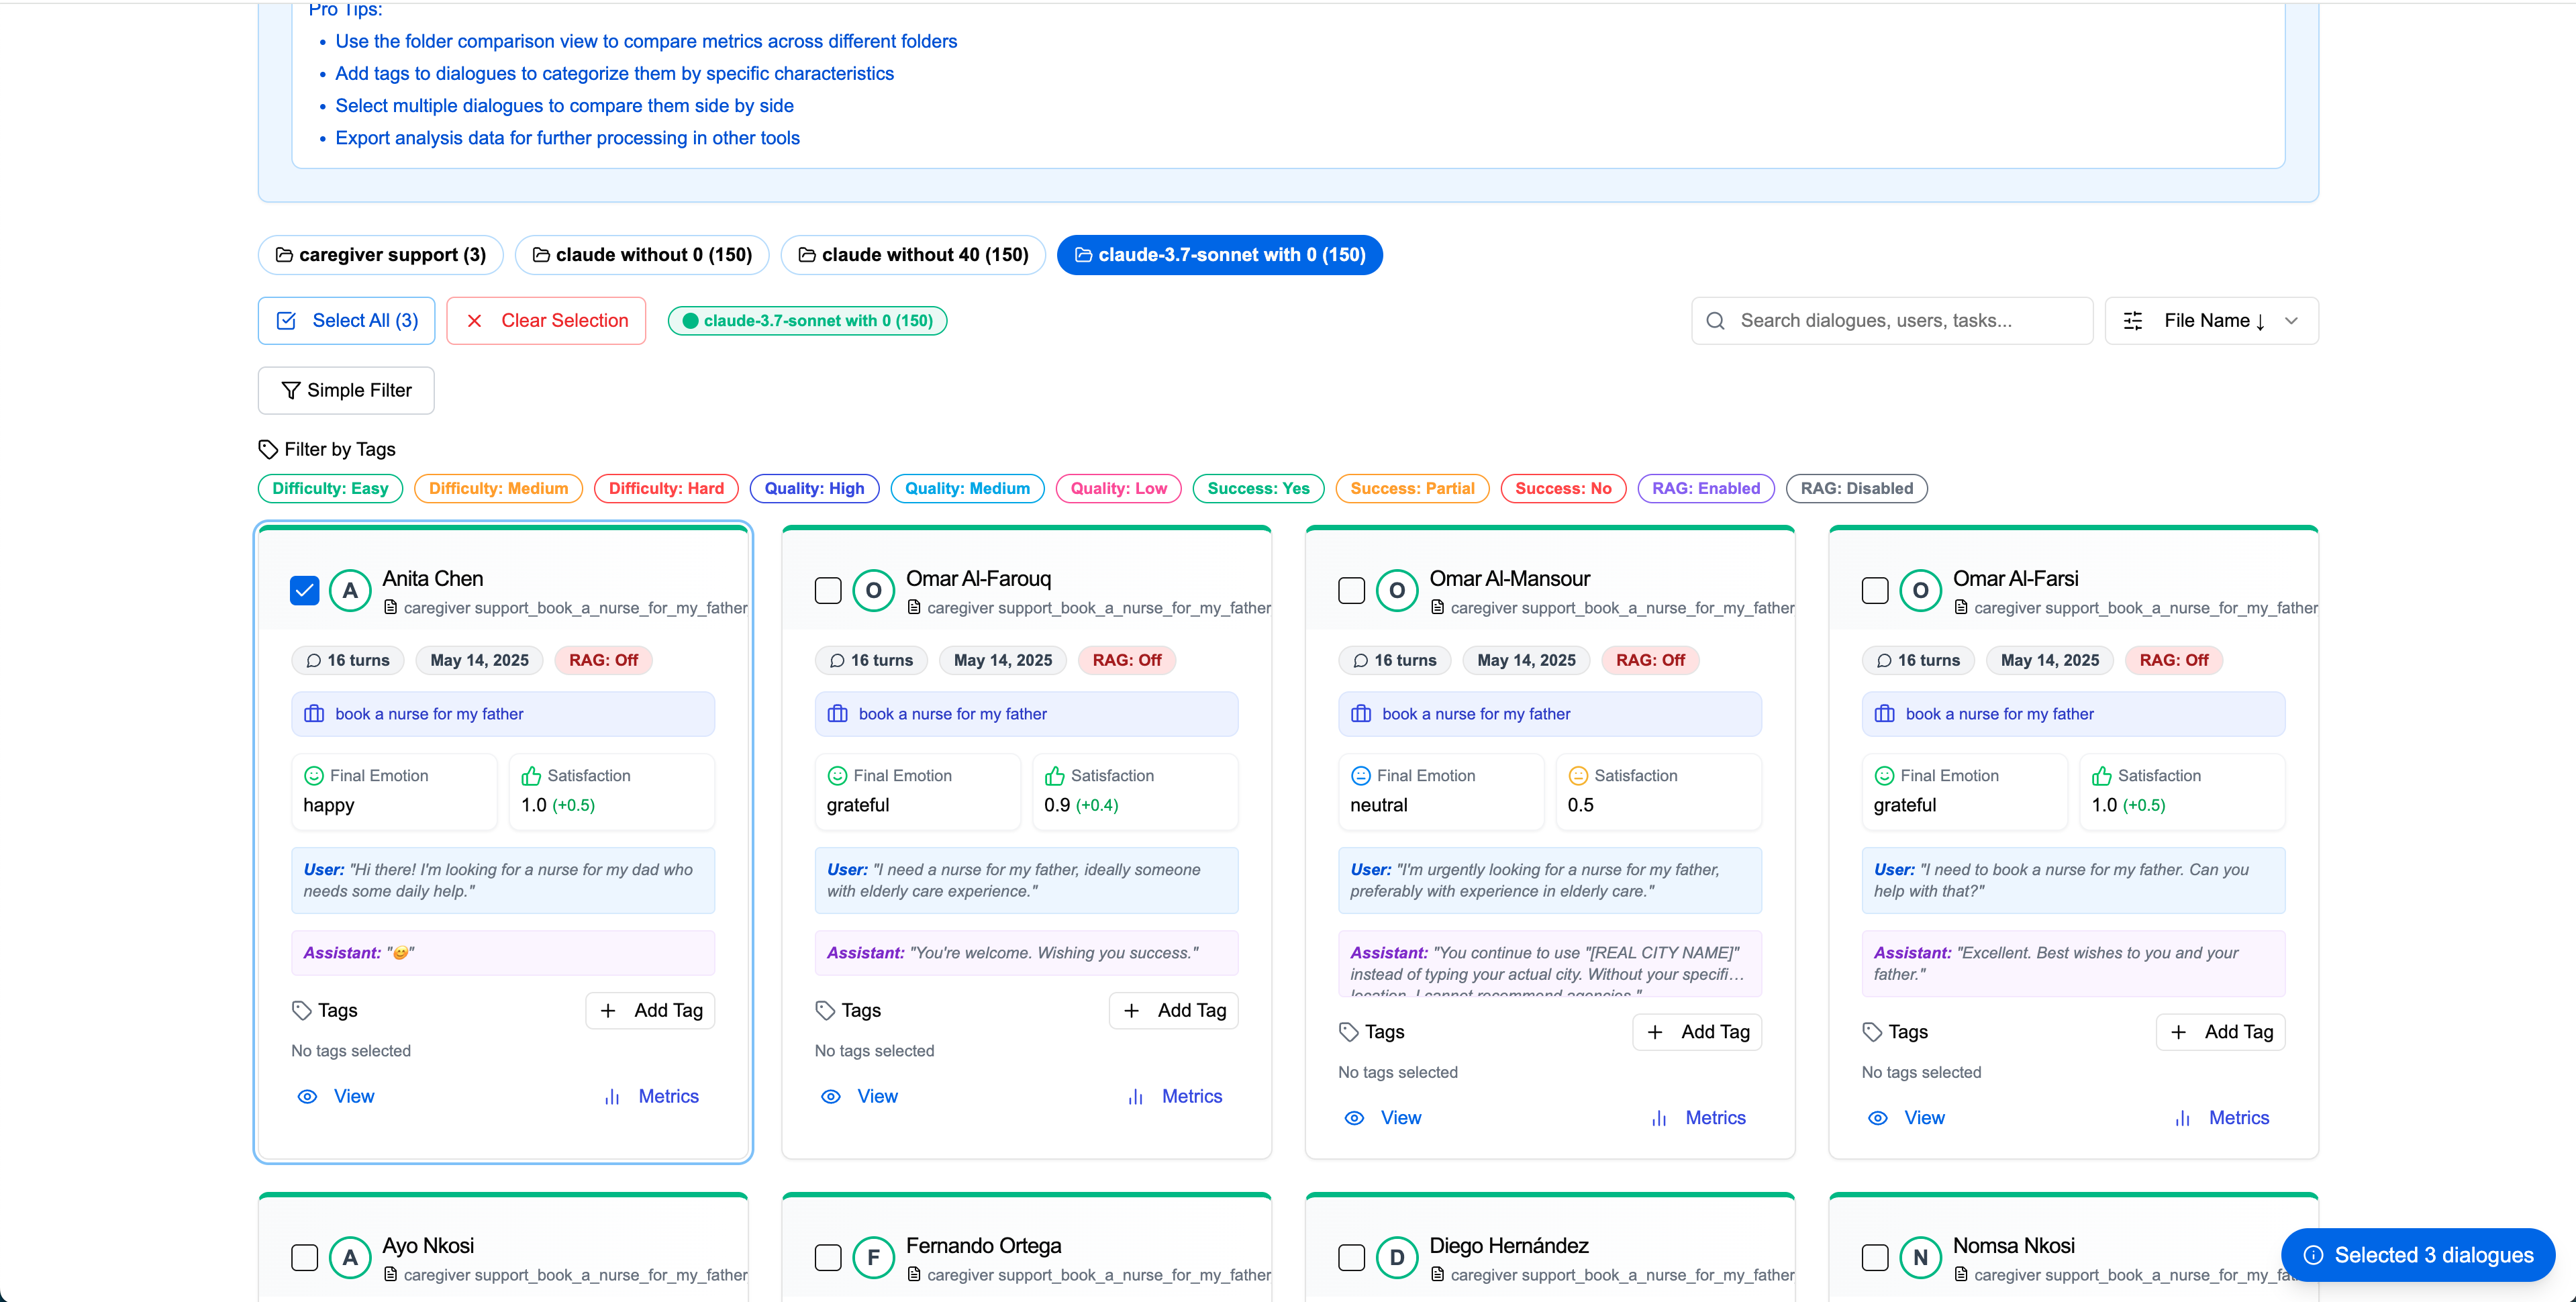Filter by Success: Partial tag

point(1412,488)
